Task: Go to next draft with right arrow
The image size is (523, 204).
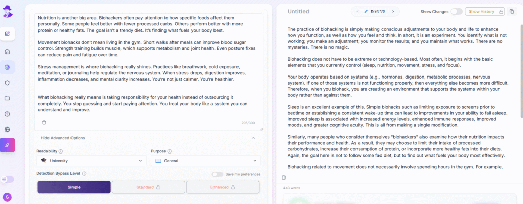Action: 393,11
